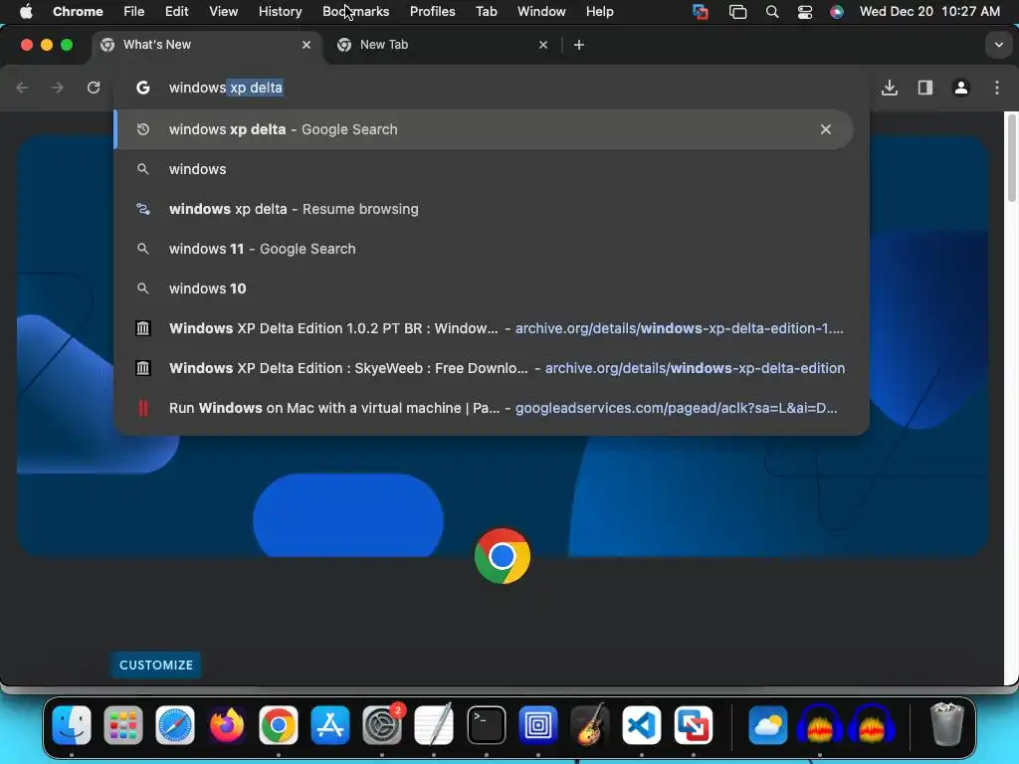
Task: Open the Help menu
Action: point(599,12)
